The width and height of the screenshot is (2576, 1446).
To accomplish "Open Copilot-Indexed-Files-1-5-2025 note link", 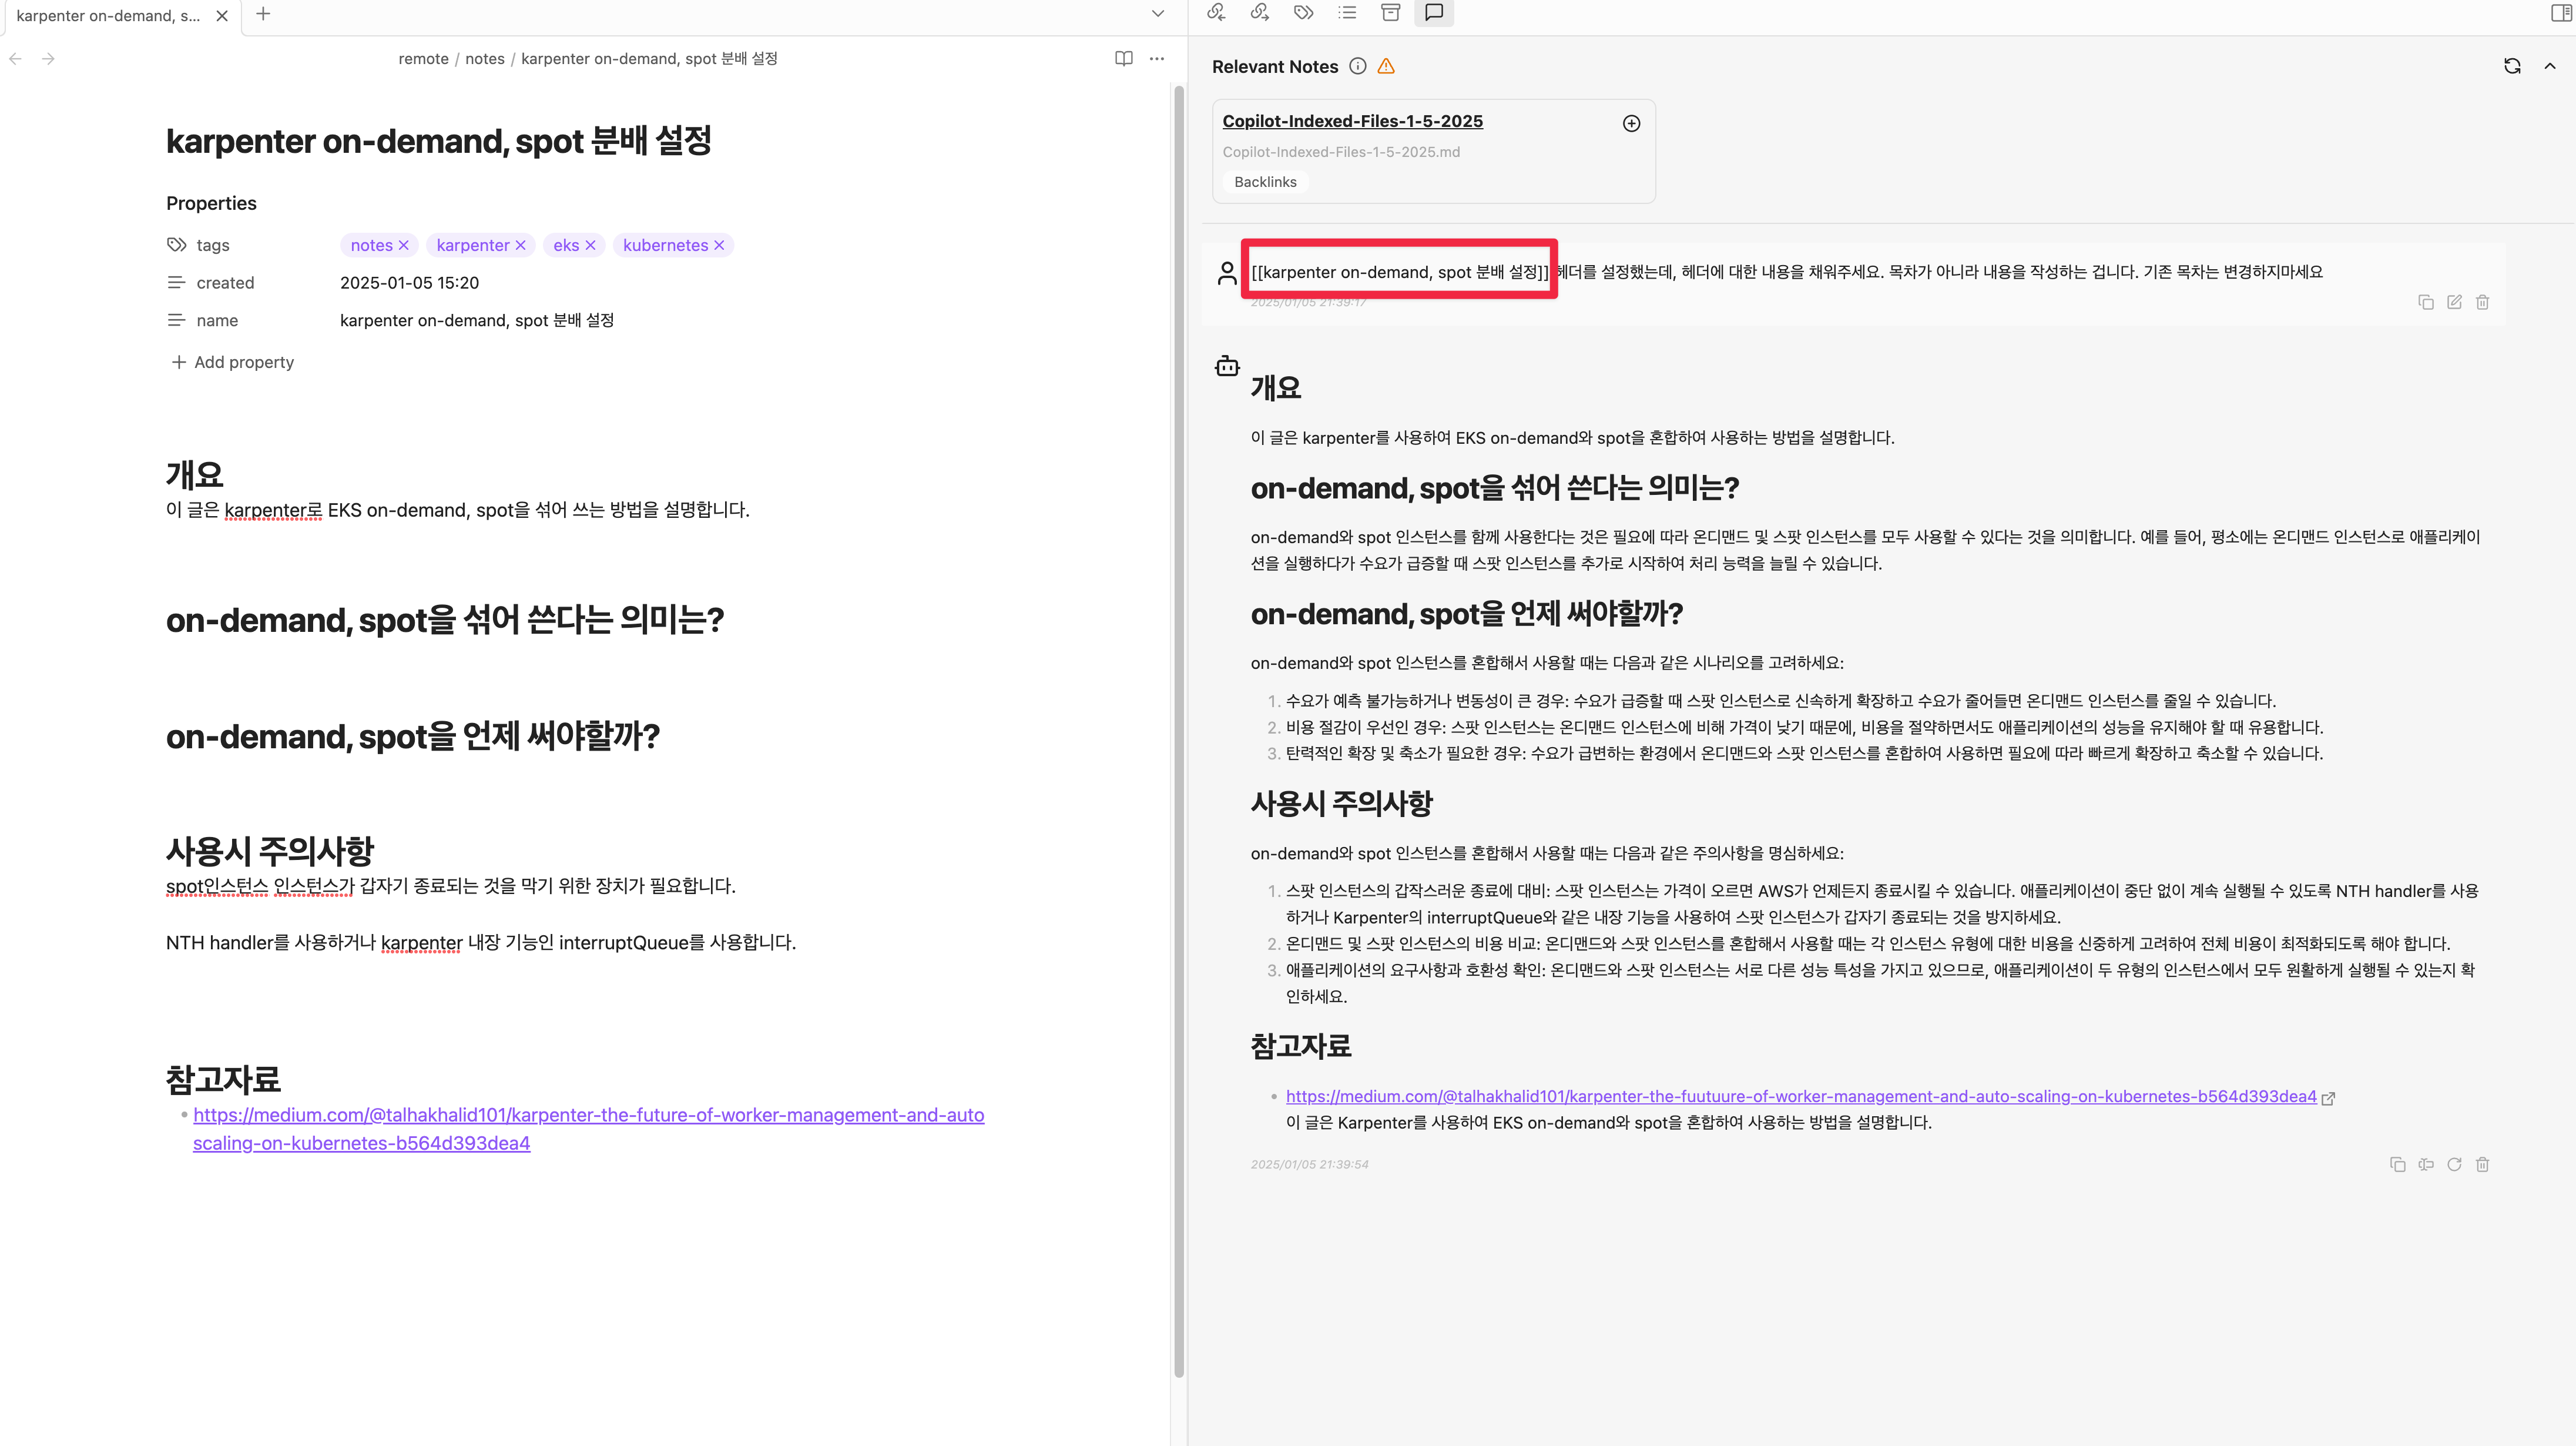I will tap(1352, 121).
